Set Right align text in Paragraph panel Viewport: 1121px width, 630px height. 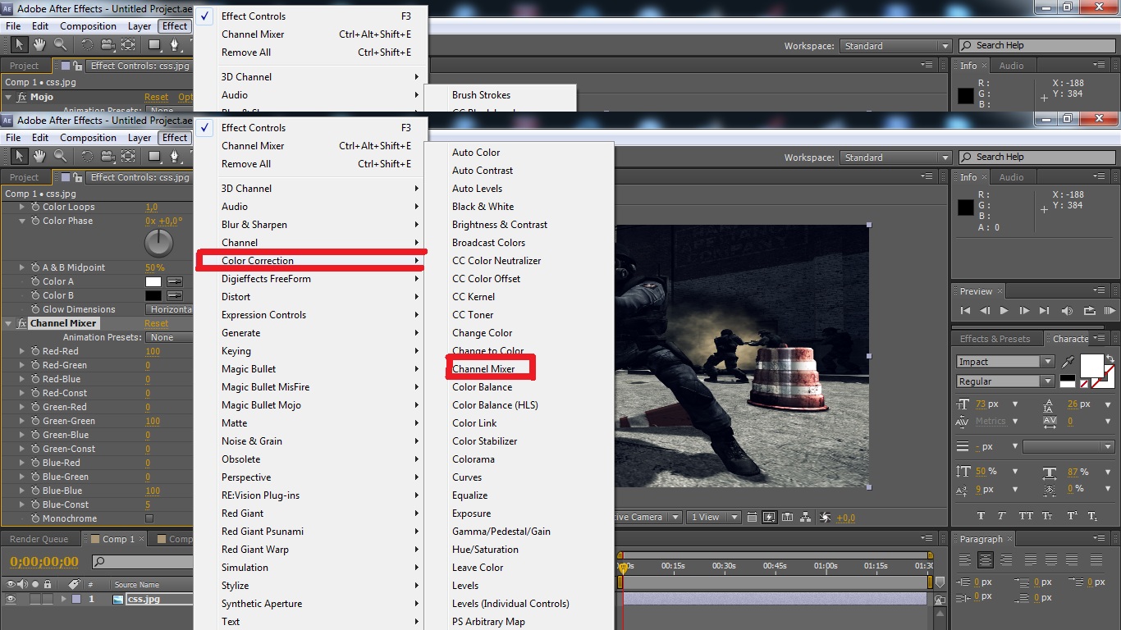pyautogui.click(x=1006, y=560)
